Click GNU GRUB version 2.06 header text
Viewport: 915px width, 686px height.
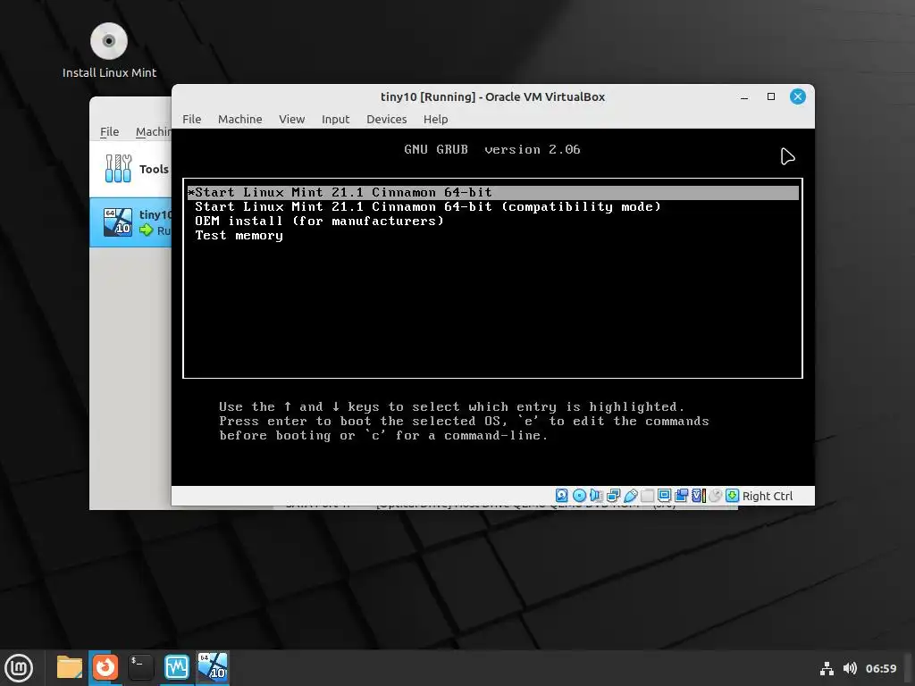tap(492, 150)
